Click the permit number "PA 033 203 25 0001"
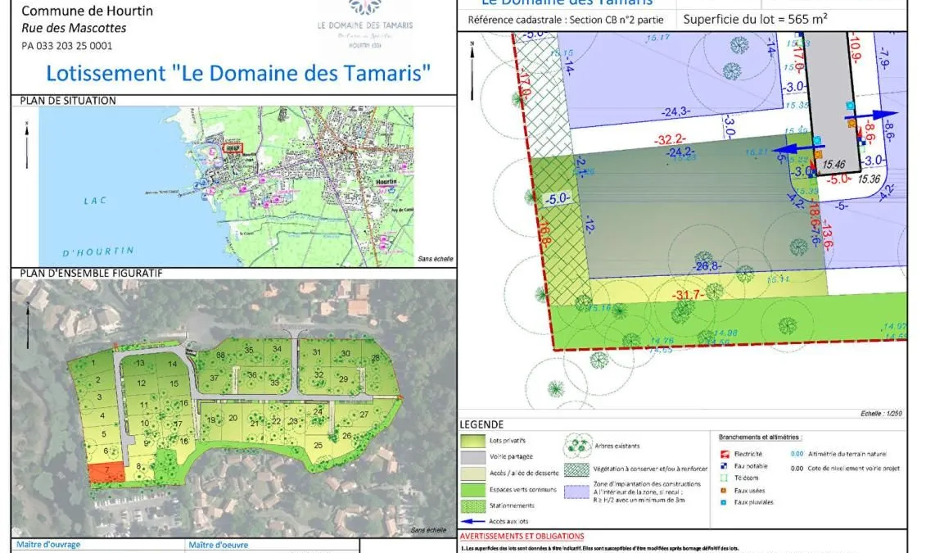Image resolution: width=926 pixels, height=553 pixels. 67,46
